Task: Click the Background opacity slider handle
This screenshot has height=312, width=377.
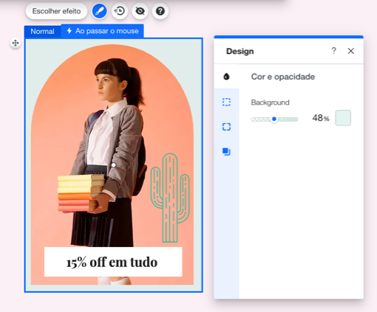Action: coord(274,119)
